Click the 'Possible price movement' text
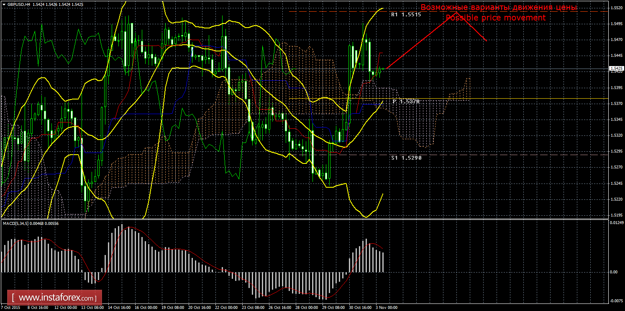 click(x=495, y=18)
